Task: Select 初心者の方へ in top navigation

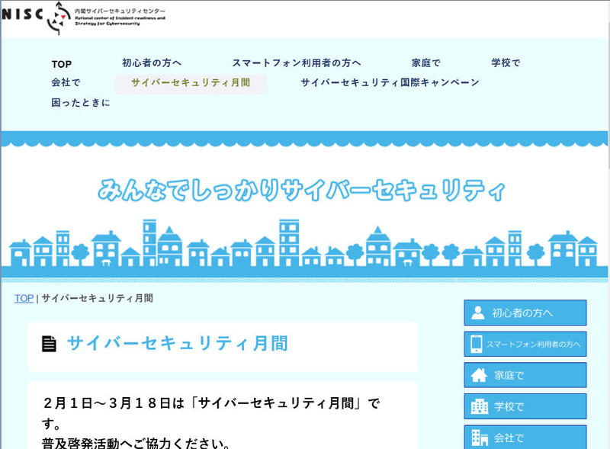Action: pyautogui.click(x=152, y=63)
